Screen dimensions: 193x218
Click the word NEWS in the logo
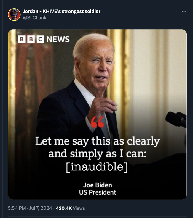tap(58, 39)
